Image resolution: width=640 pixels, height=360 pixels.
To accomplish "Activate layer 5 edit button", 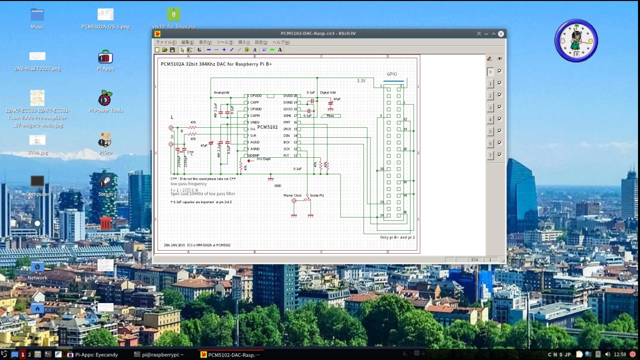I will pos(490,131).
